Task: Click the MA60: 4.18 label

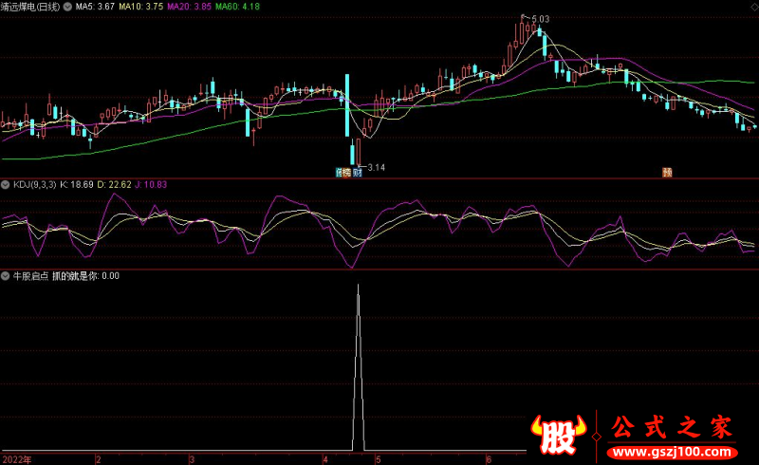Action: pos(238,7)
